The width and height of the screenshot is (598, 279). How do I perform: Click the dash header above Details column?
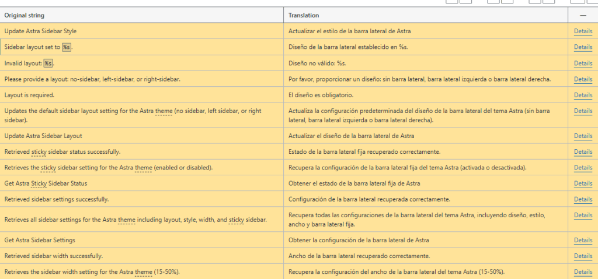click(582, 15)
